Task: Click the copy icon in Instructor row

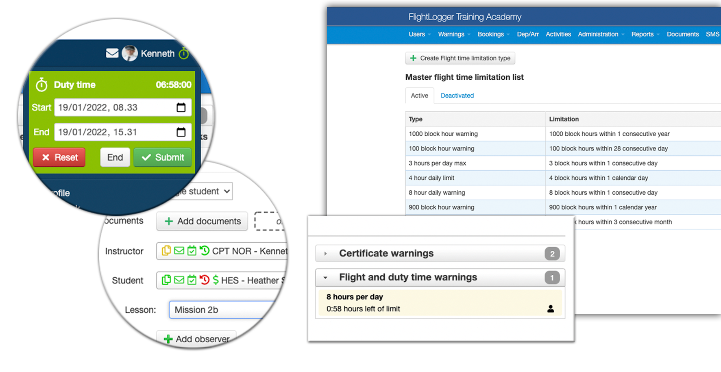Action: pos(166,251)
